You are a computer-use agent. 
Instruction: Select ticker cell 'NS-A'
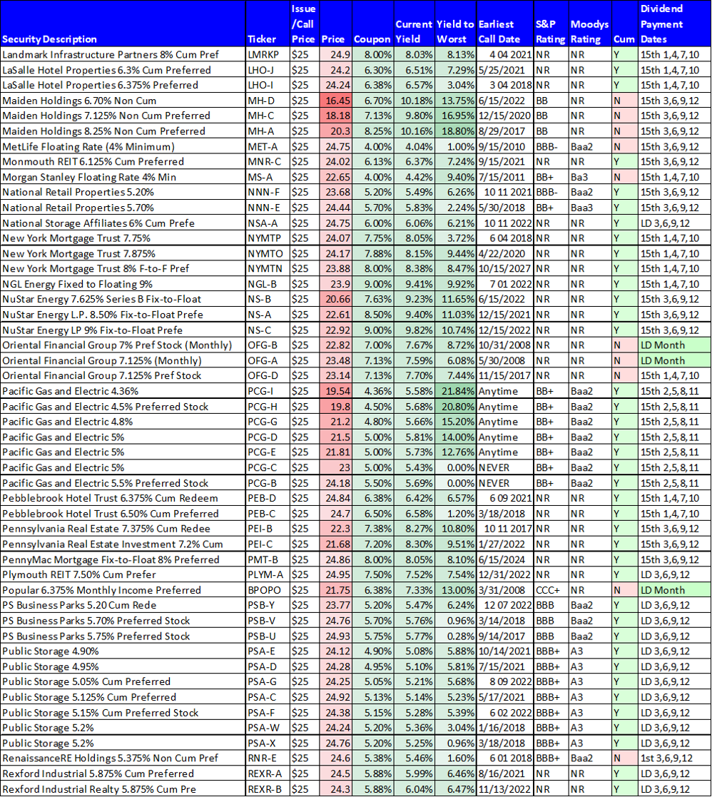coord(268,315)
